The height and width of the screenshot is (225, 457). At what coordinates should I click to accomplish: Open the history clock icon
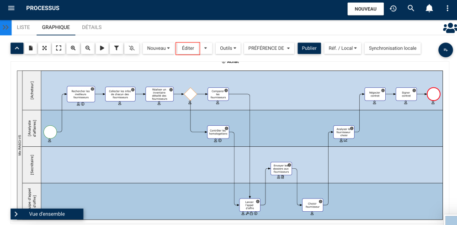click(393, 8)
